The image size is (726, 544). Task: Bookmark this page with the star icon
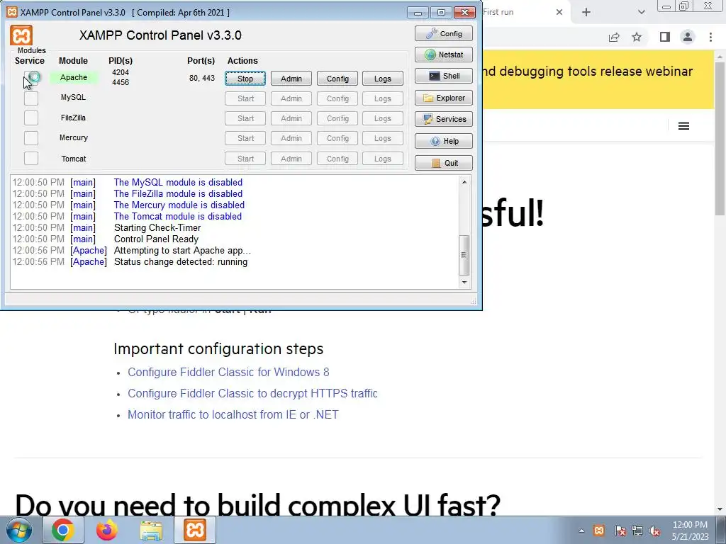[637, 37]
